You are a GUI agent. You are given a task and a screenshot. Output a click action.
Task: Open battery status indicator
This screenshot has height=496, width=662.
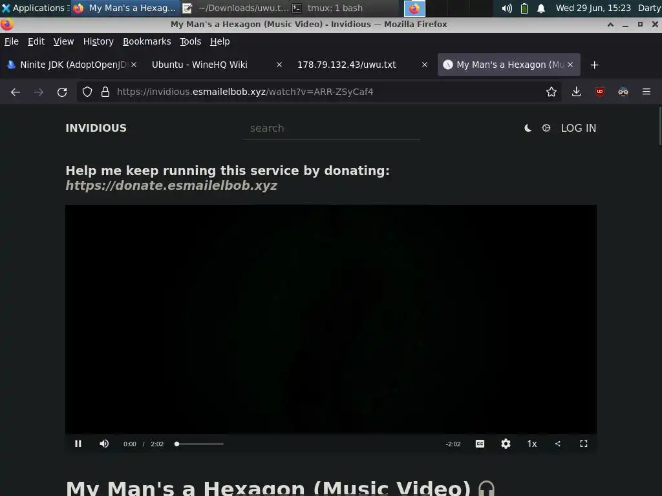[524, 8]
